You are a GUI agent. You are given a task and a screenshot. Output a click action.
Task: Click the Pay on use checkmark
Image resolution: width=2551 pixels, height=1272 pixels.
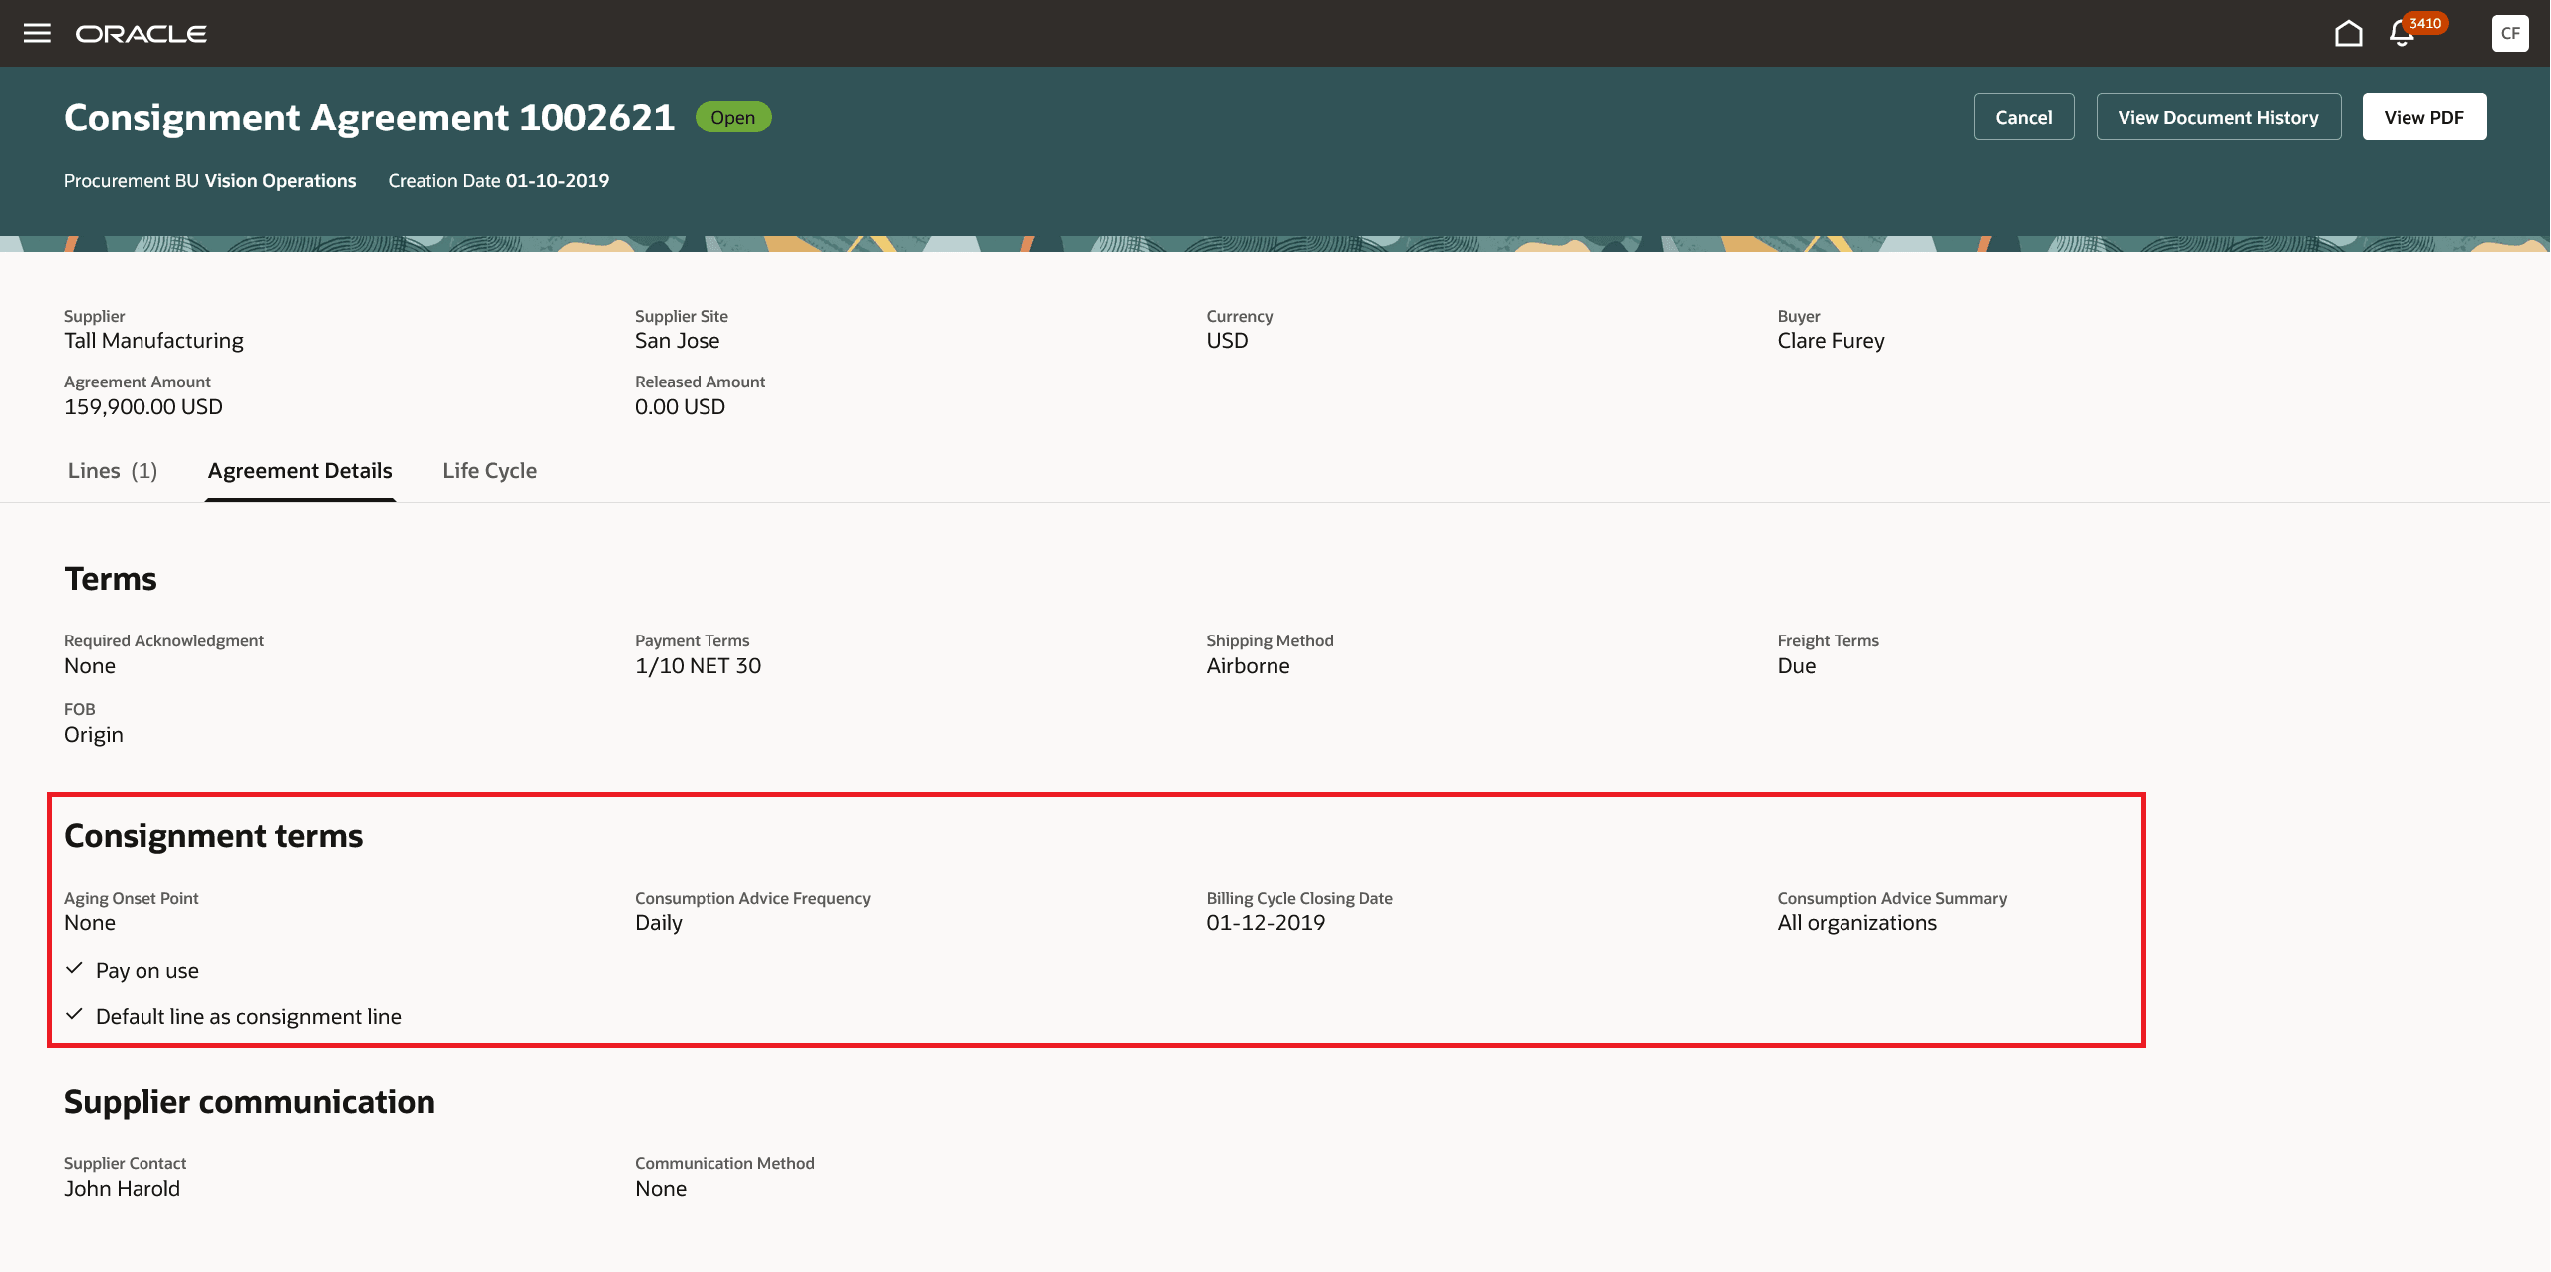[x=74, y=969]
